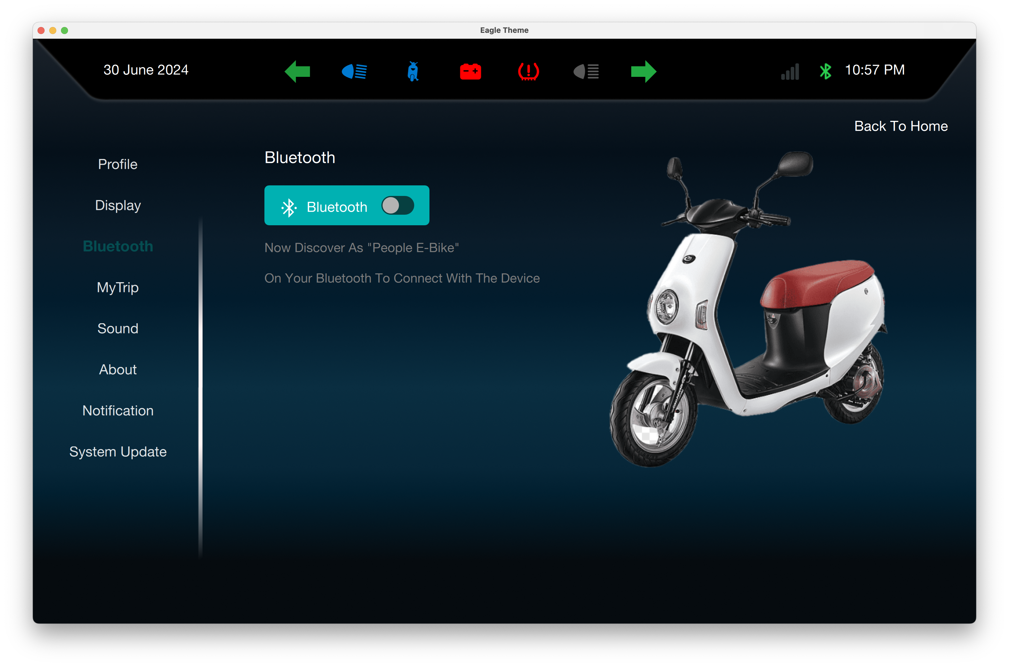Open the MyTrip settings tab

click(118, 287)
